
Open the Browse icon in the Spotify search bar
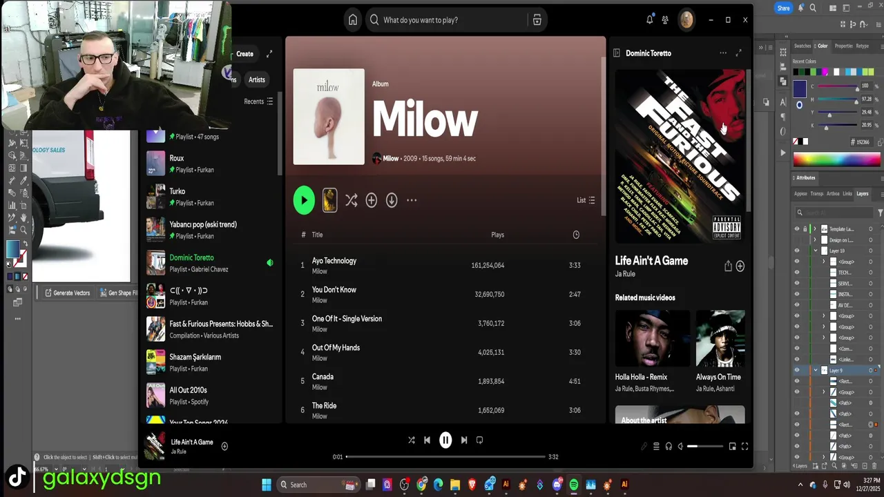click(537, 20)
